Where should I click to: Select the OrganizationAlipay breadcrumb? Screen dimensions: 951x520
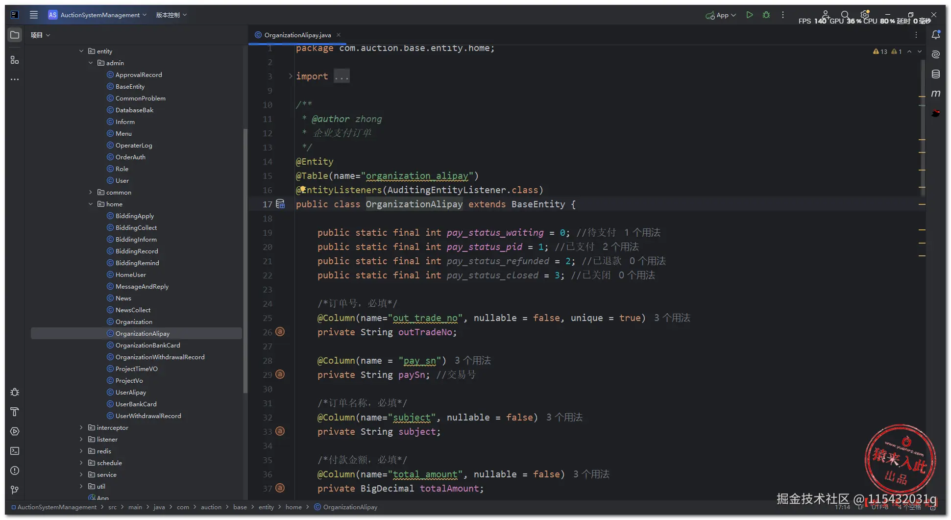tap(346, 507)
